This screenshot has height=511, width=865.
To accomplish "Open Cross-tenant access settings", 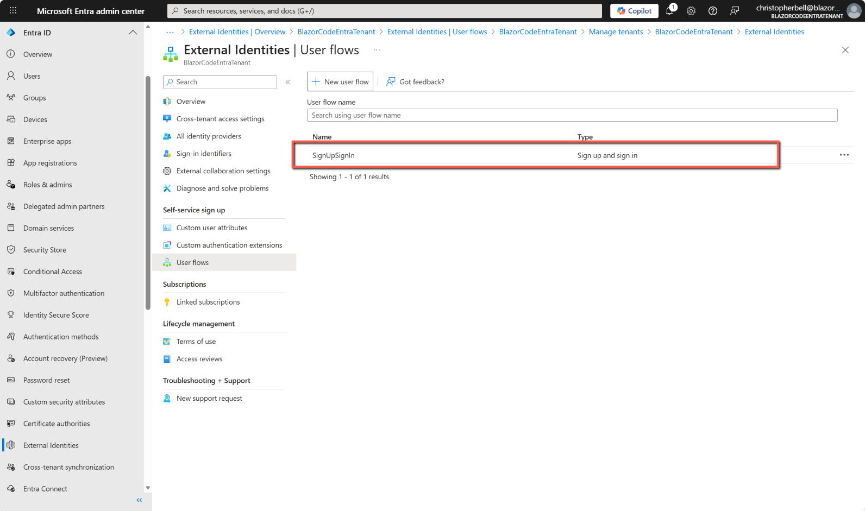I will pyautogui.click(x=220, y=119).
